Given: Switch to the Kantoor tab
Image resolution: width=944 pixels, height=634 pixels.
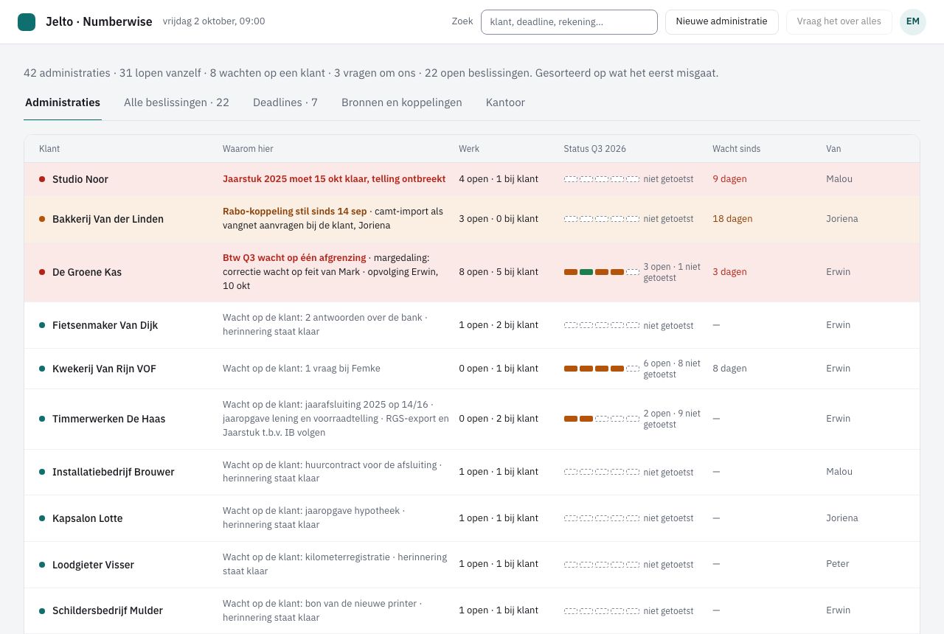Looking at the screenshot, I should 505,102.
